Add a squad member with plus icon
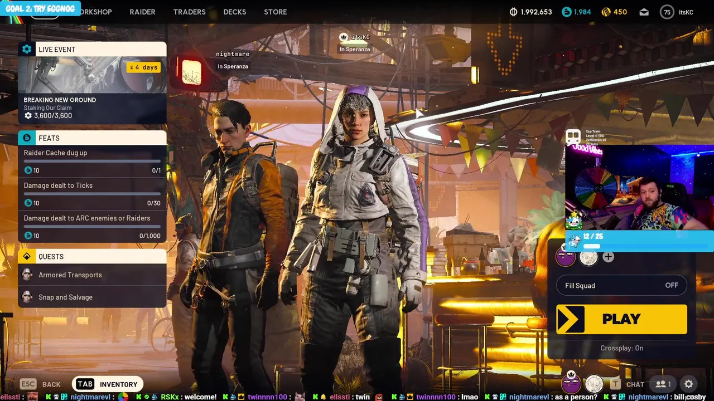The height and width of the screenshot is (401, 714). (x=609, y=257)
